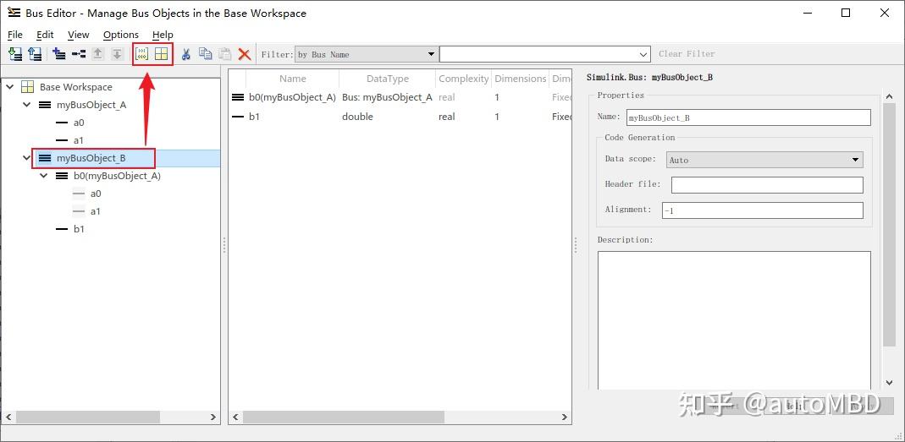Click the green bracket icon in toolbar
Image resolution: width=905 pixels, height=442 pixels.
(x=141, y=54)
